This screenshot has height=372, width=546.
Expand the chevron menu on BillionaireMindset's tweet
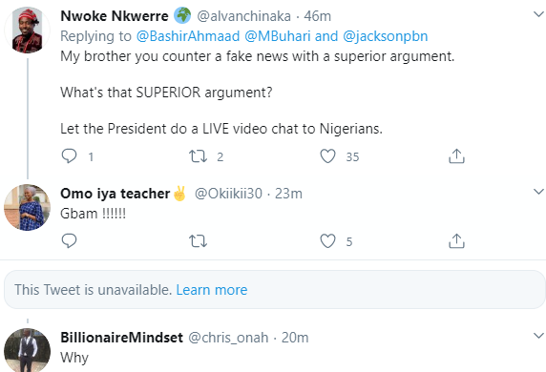point(538,336)
